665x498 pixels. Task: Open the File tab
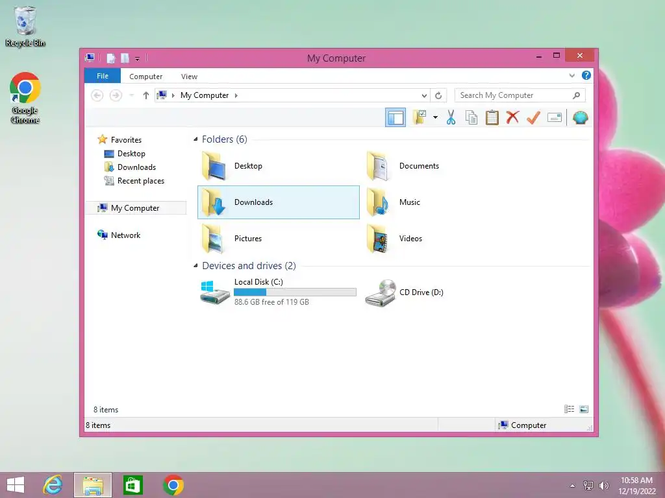103,76
